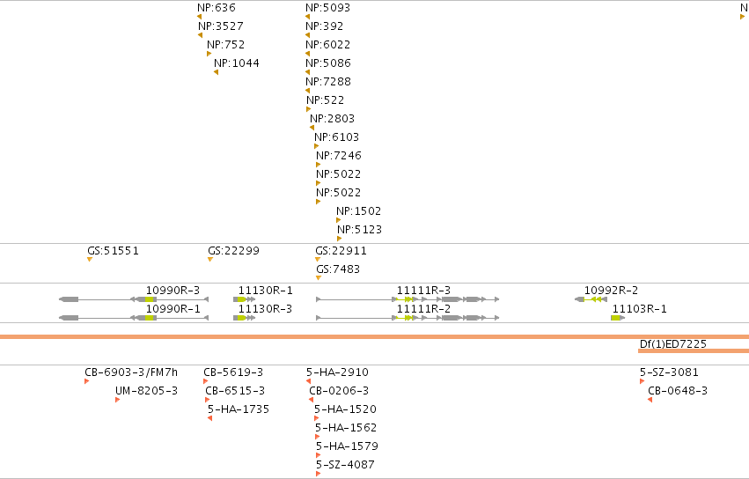749x479 pixels.
Task: Select the 11111R-2 transcript label
Action: pos(423,309)
